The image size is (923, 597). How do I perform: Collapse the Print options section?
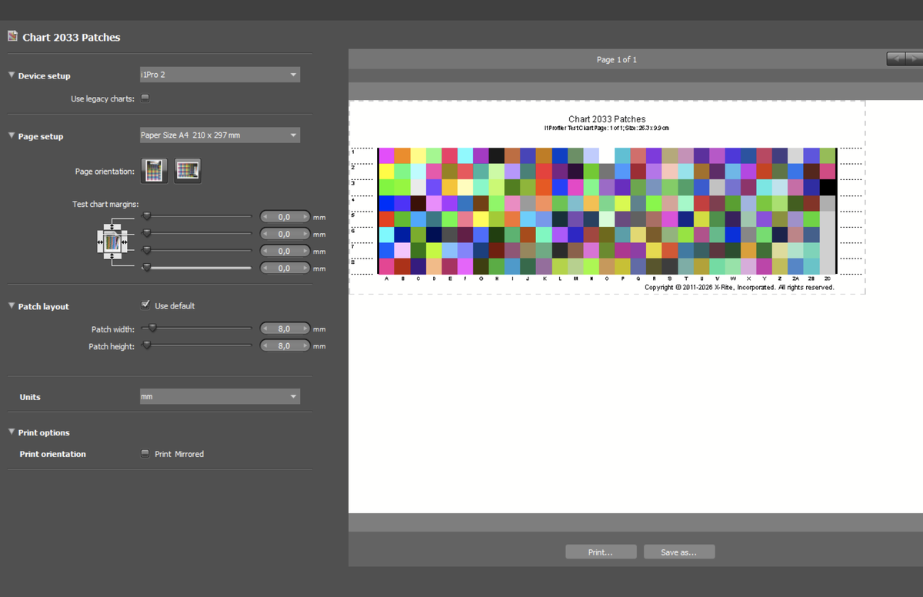tap(12, 432)
